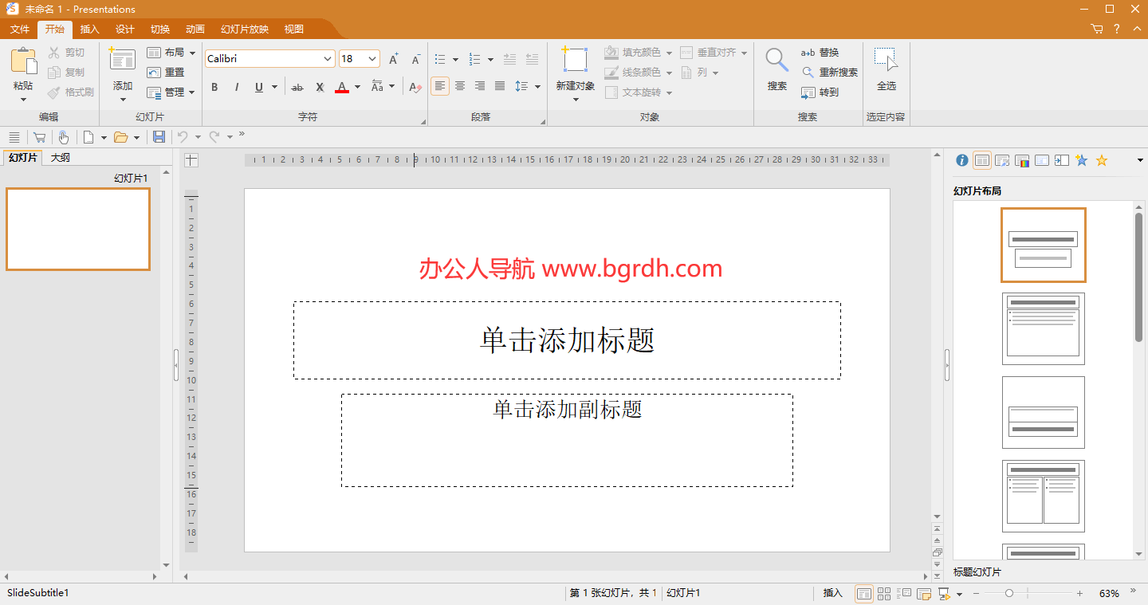Enable underline formatting
Screen dimensions: 1148x605
pyautogui.click(x=259, y=87)
